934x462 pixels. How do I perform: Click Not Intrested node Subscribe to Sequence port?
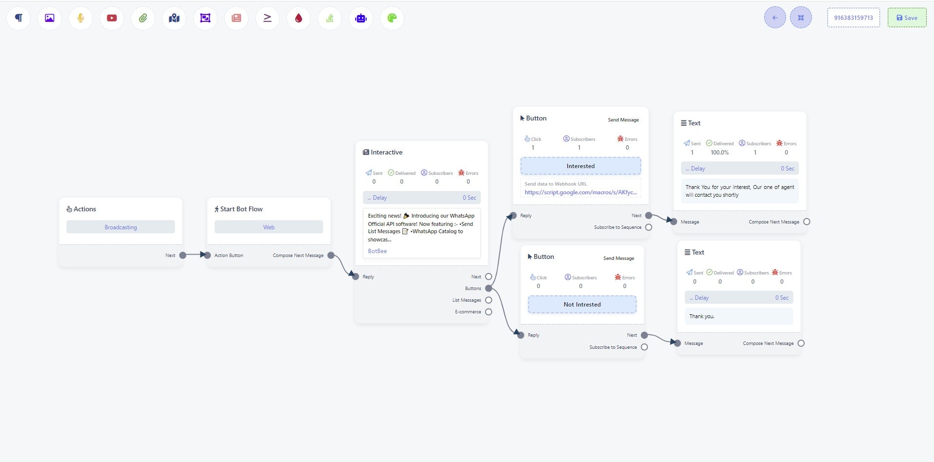point(644,347)
